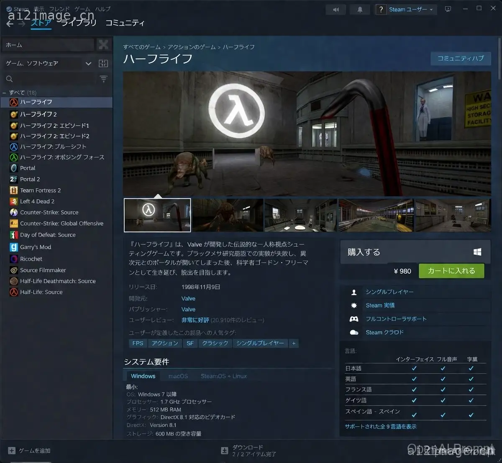This screenshot has width=502, height=463.
Task: Expand more tags with the plus button
Action: 294,343
